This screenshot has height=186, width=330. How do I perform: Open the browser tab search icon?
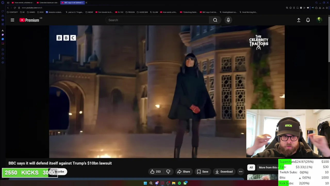pos(316,3)
